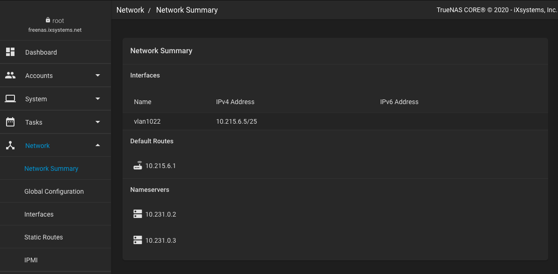Click the server icon beside 10.231.0.2
The height and width of the screenshot is (274, 558).
tap(138, 214)
